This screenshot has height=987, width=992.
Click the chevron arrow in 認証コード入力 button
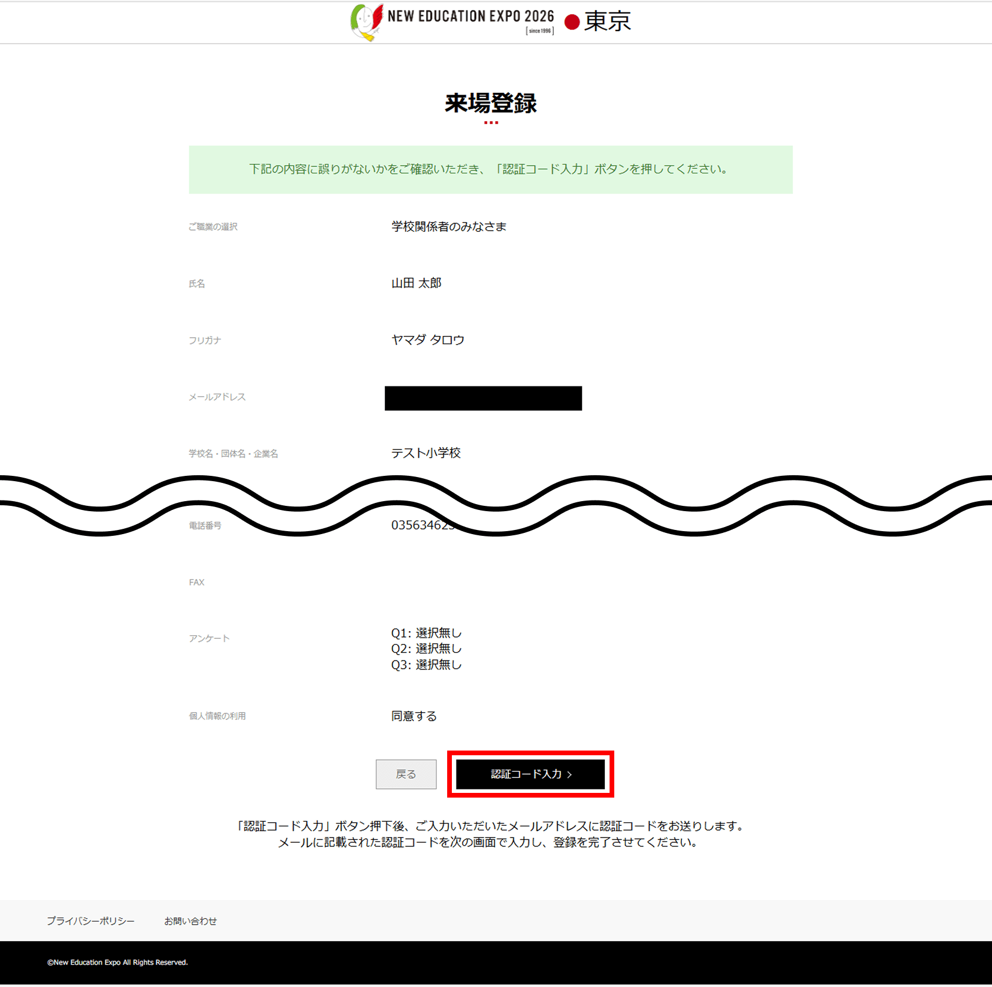[570, 775]
